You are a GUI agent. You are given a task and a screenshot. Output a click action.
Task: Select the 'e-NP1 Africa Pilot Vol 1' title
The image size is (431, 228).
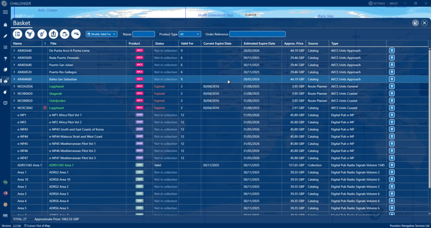coord(65,115)
